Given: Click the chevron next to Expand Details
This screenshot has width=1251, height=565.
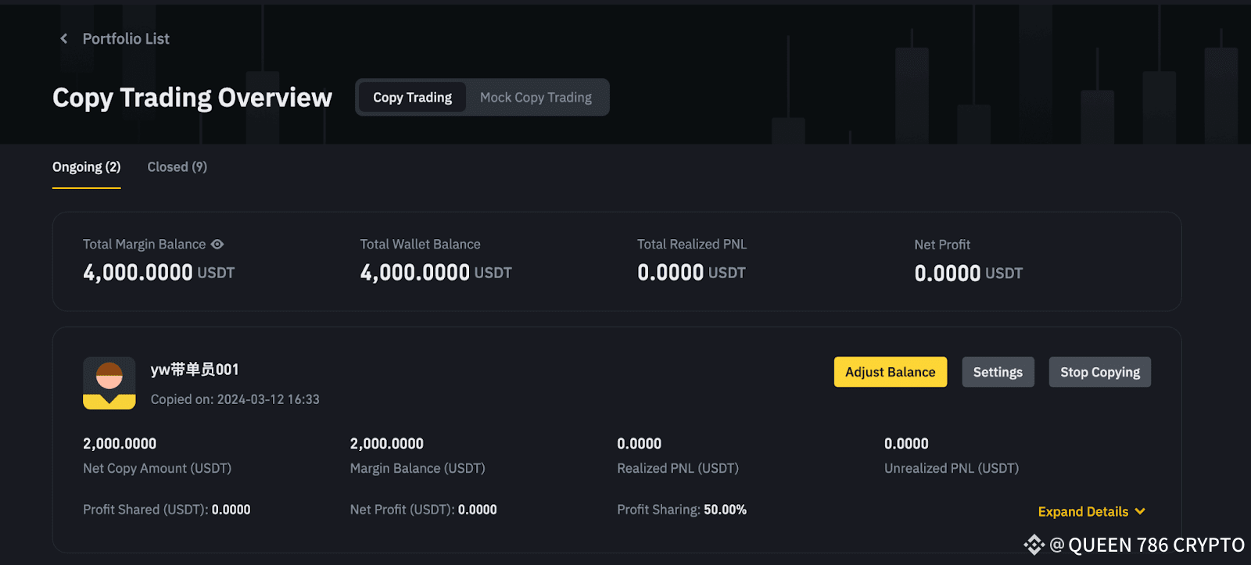Looking at the screenshot, I should [1140, 511].
